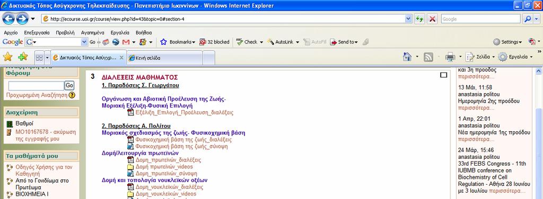Click the Home house icon
Screen dimensions: 543x199
point(407,57)
